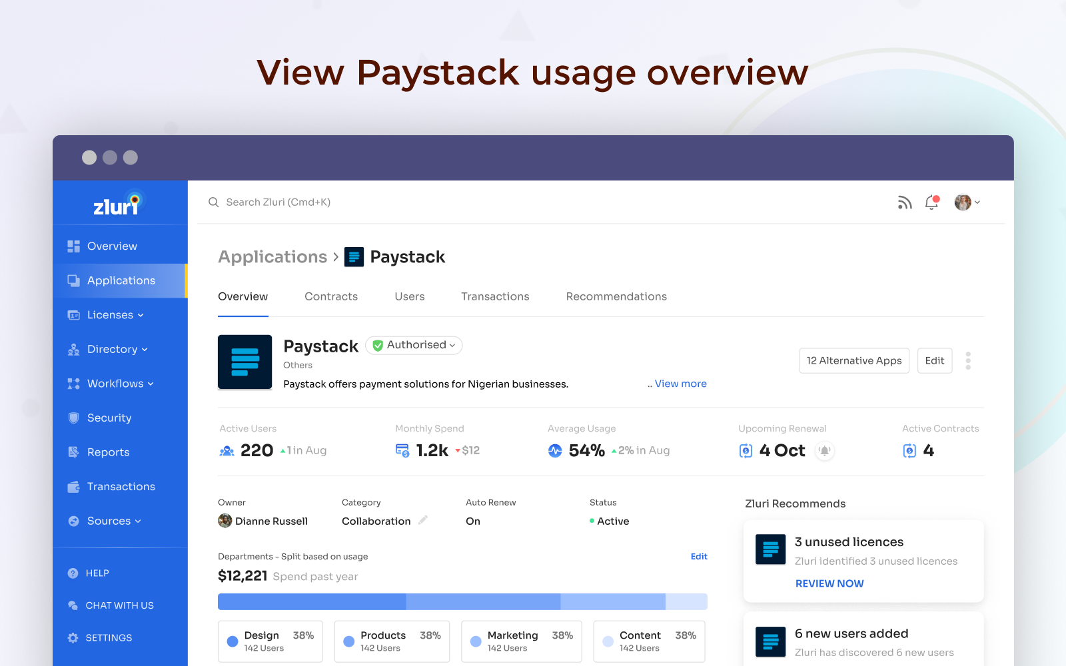The width and height of the screenshot is (1066, 666).
Task: Click the Edit button next to Alternative Apps
Action: pyautogui.click(x=935, y=361)
